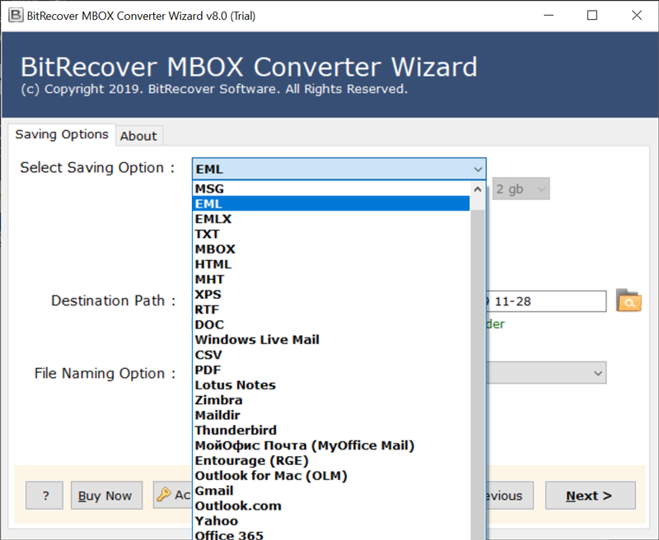Viewport: 659px width, 540px height.
Task: Select the highlighted EML list entry
Action: tap(331, 204)
